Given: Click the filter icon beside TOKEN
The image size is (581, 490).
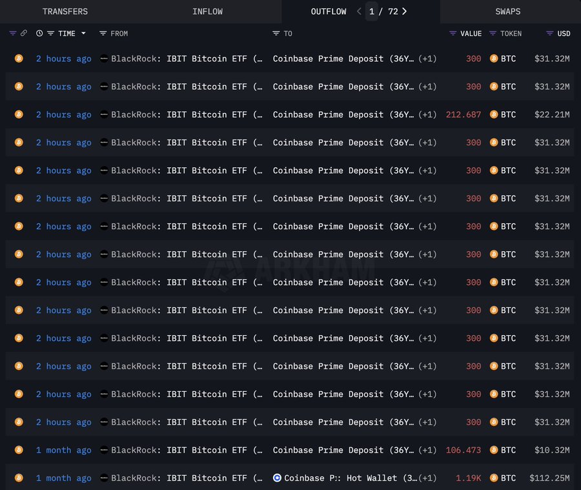Looking at the screenshot, I should click(x=493, y=33).
